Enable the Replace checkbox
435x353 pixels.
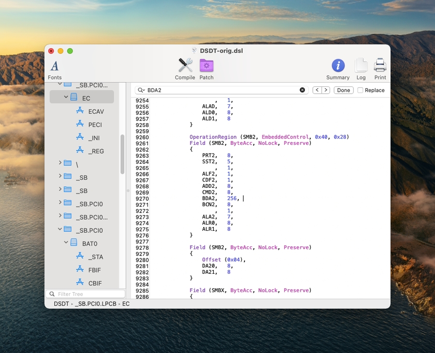[x=360, y=90]
